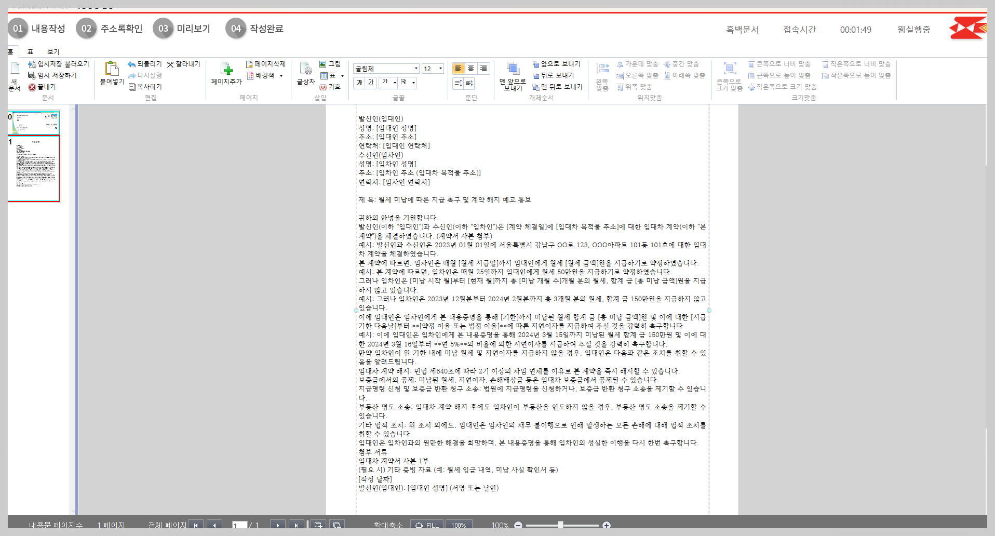Screen dimensions: 995x536
Task: Open the 굴림체 font family dropdown
Action: coord(415,68)
